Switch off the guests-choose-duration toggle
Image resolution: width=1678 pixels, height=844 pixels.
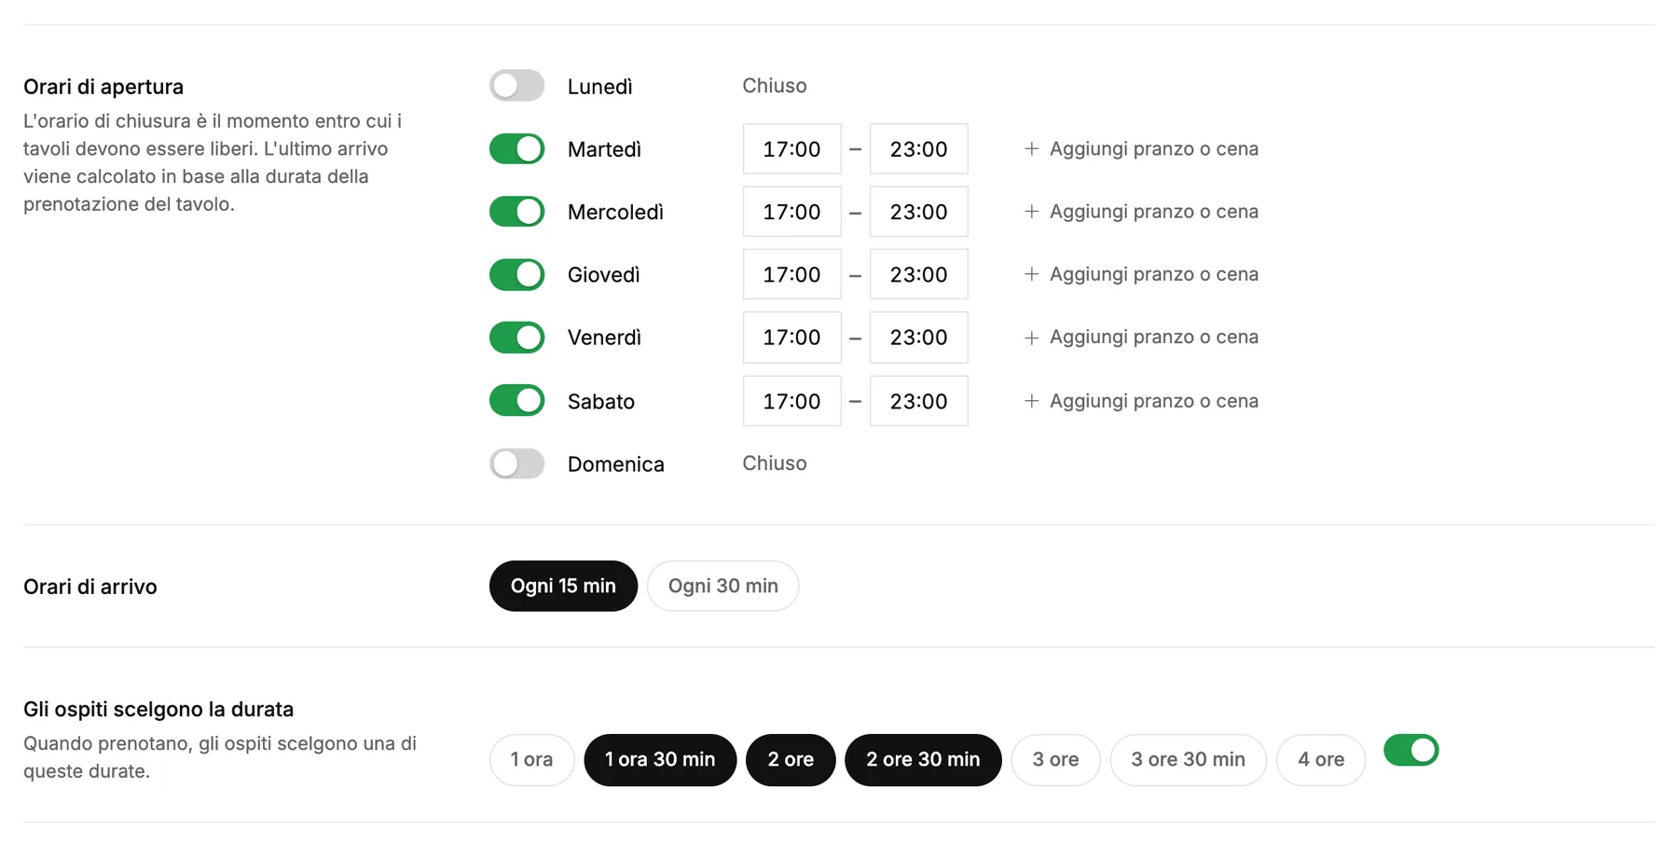[1410, 750]
